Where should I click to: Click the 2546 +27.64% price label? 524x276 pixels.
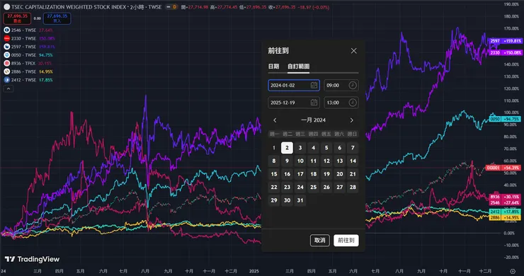505,203
